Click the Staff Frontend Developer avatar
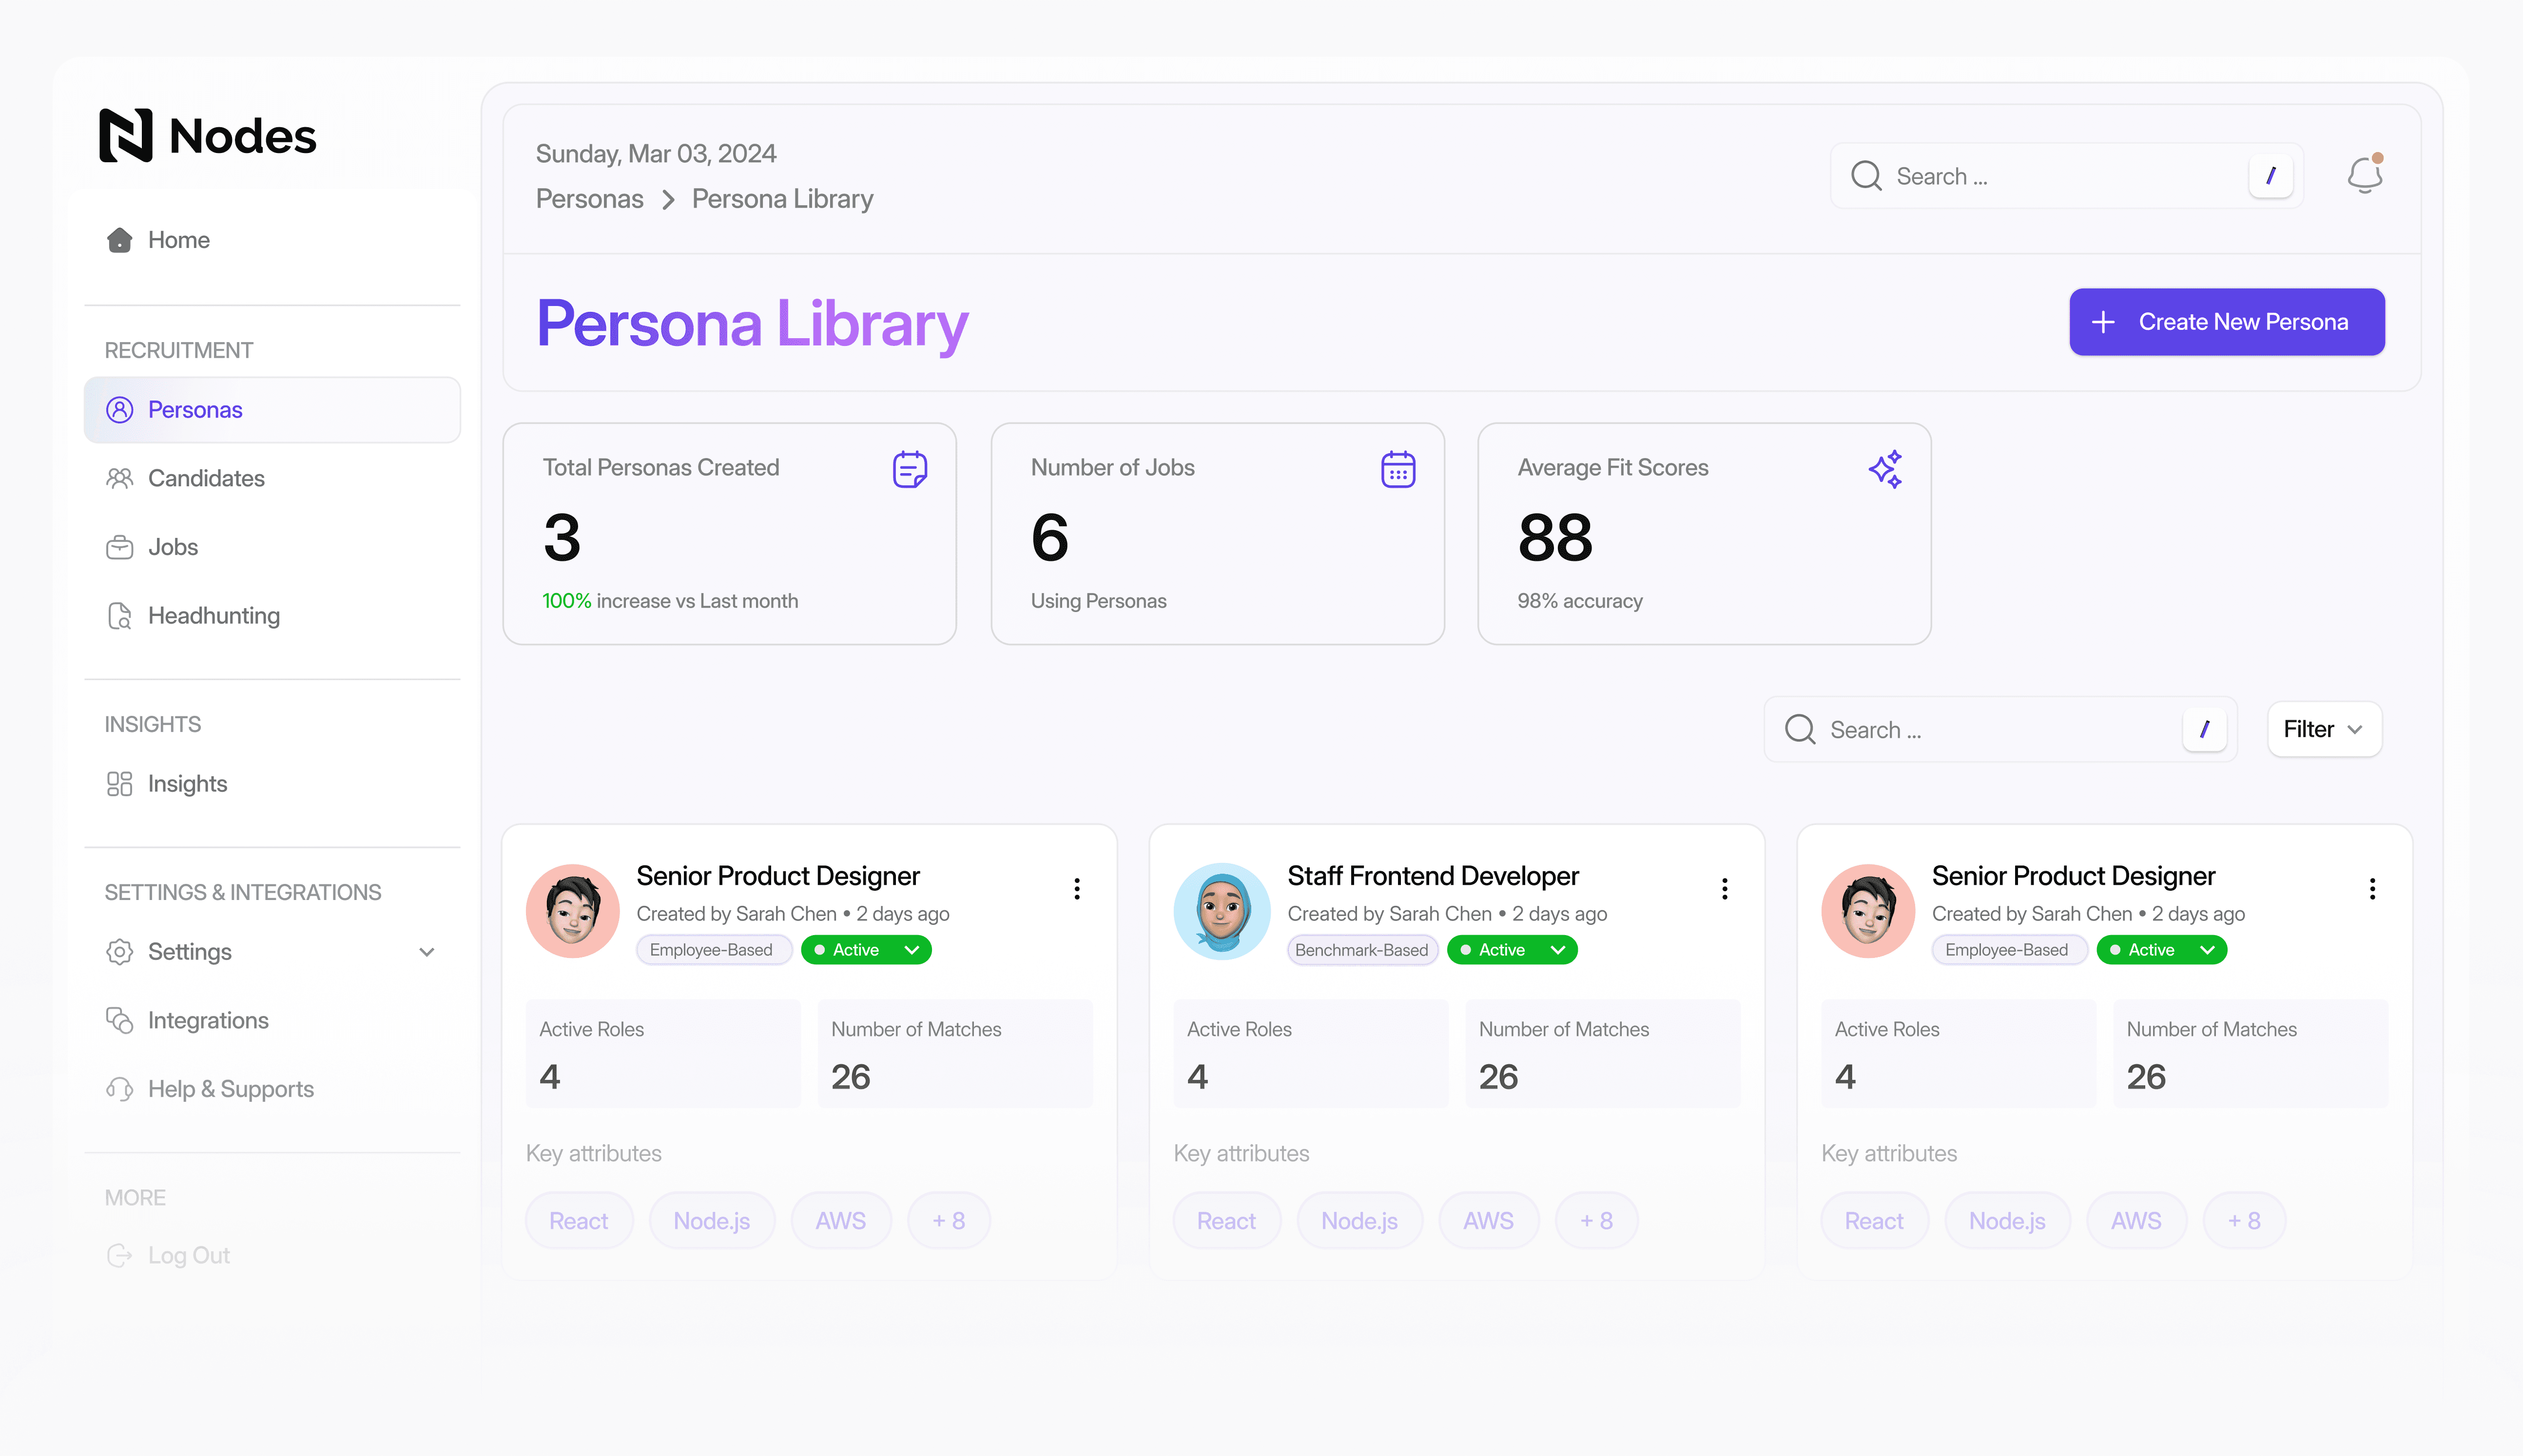The image size is (2523, 1456). [1221, 911]
